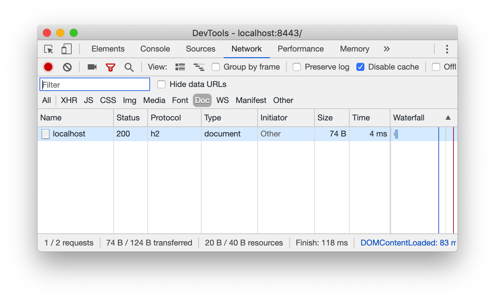The image size is (495, 301).
Task: Sort by the Waterfall column header
Action: click(424, 118)
